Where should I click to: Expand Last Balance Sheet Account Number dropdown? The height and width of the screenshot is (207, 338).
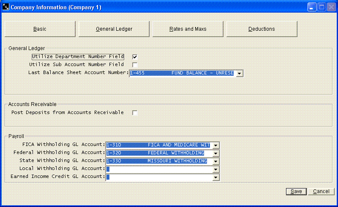tap(239, 74)
